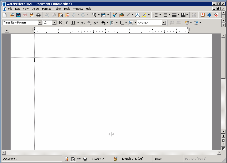Viewport: 227px width, 163px height.
Task: Click the Previous Page double-arrow button
Action: click(223, 136)
